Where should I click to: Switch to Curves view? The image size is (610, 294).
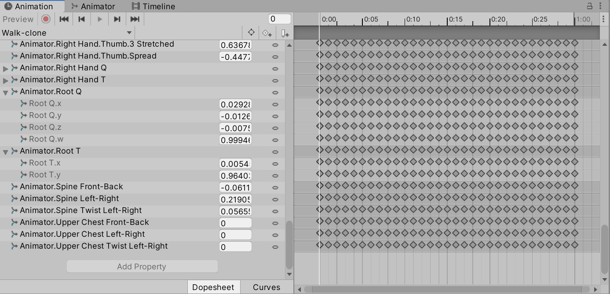click(267, 287)
